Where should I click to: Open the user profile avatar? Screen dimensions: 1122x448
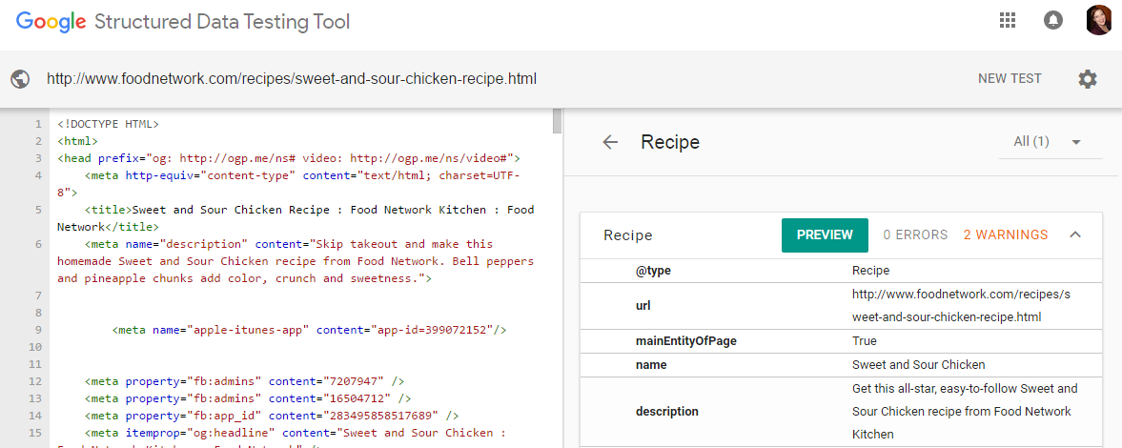(1098, 20)
